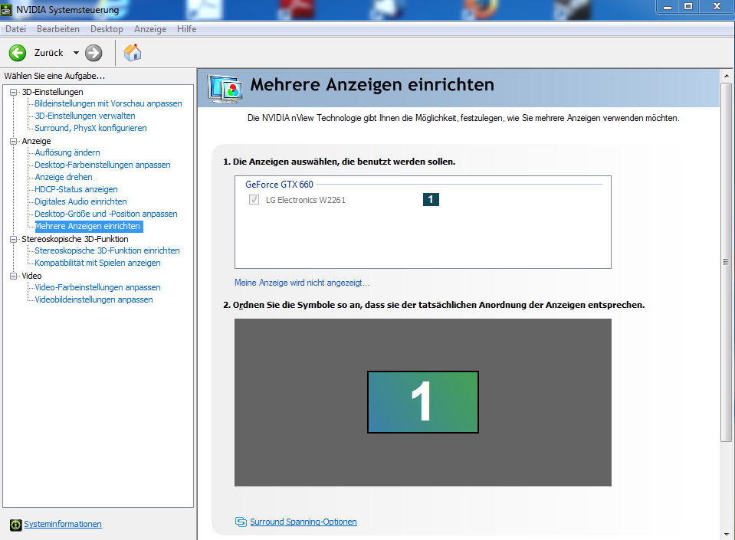Viewport: 735px width, 540px height.
Task: Collapse the Video tree node
Action: (x=14, y=276)
